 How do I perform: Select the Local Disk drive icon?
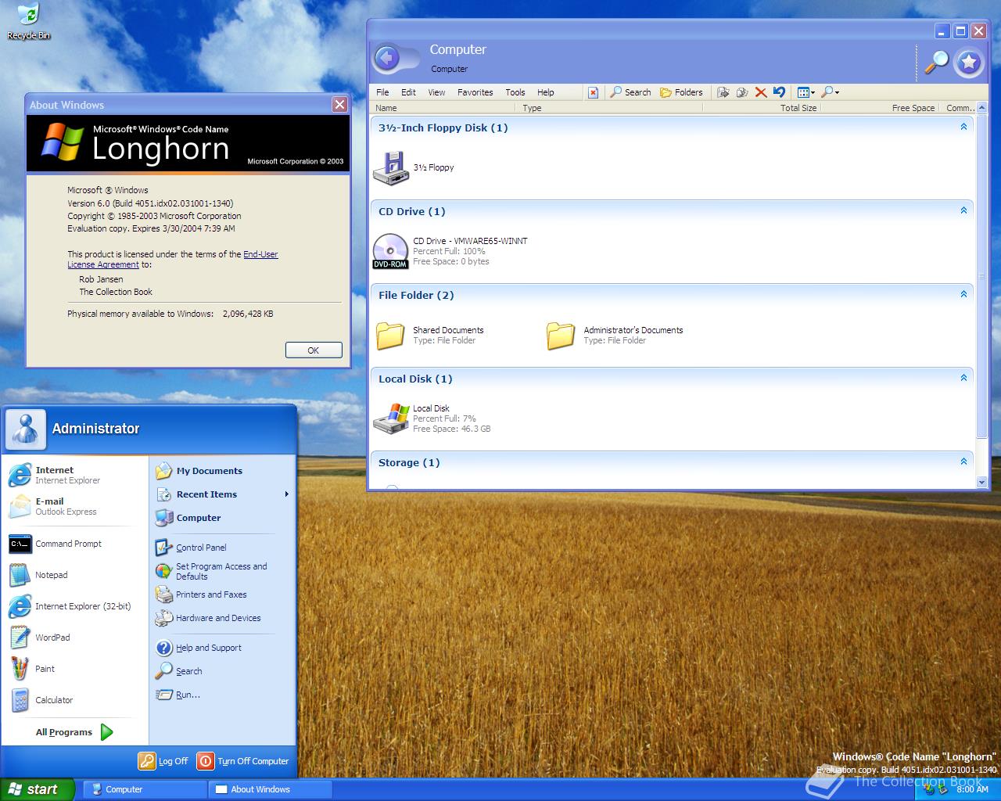point(391,418)
